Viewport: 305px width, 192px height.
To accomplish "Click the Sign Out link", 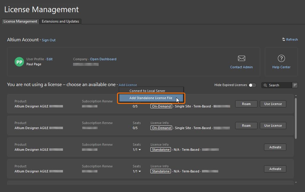I will pyautogui.click(x=49, y=40).
